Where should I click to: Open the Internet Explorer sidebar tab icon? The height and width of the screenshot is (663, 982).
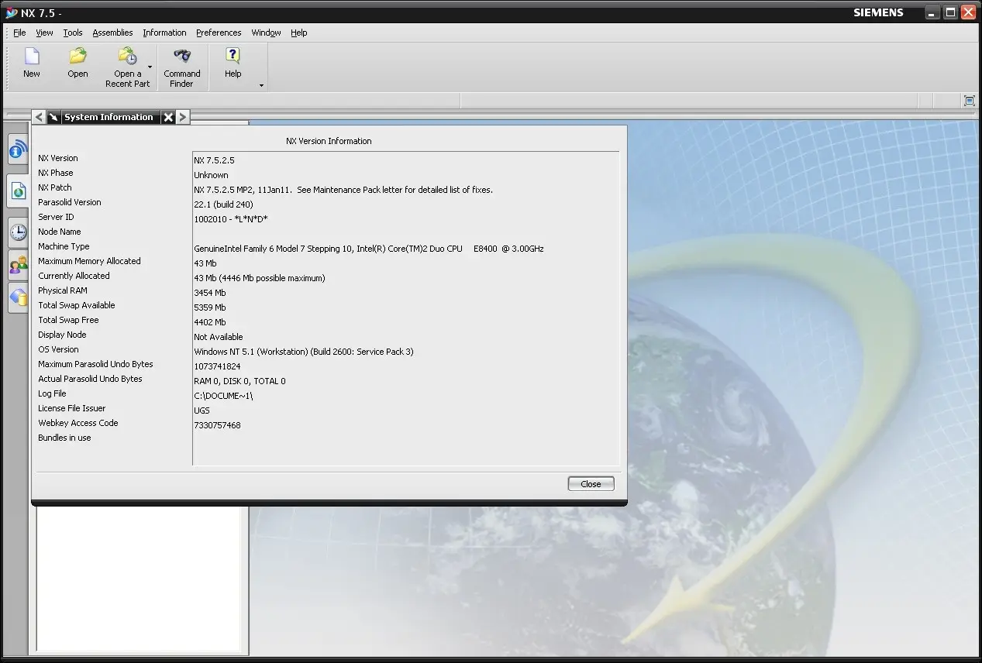click(18, 149)
